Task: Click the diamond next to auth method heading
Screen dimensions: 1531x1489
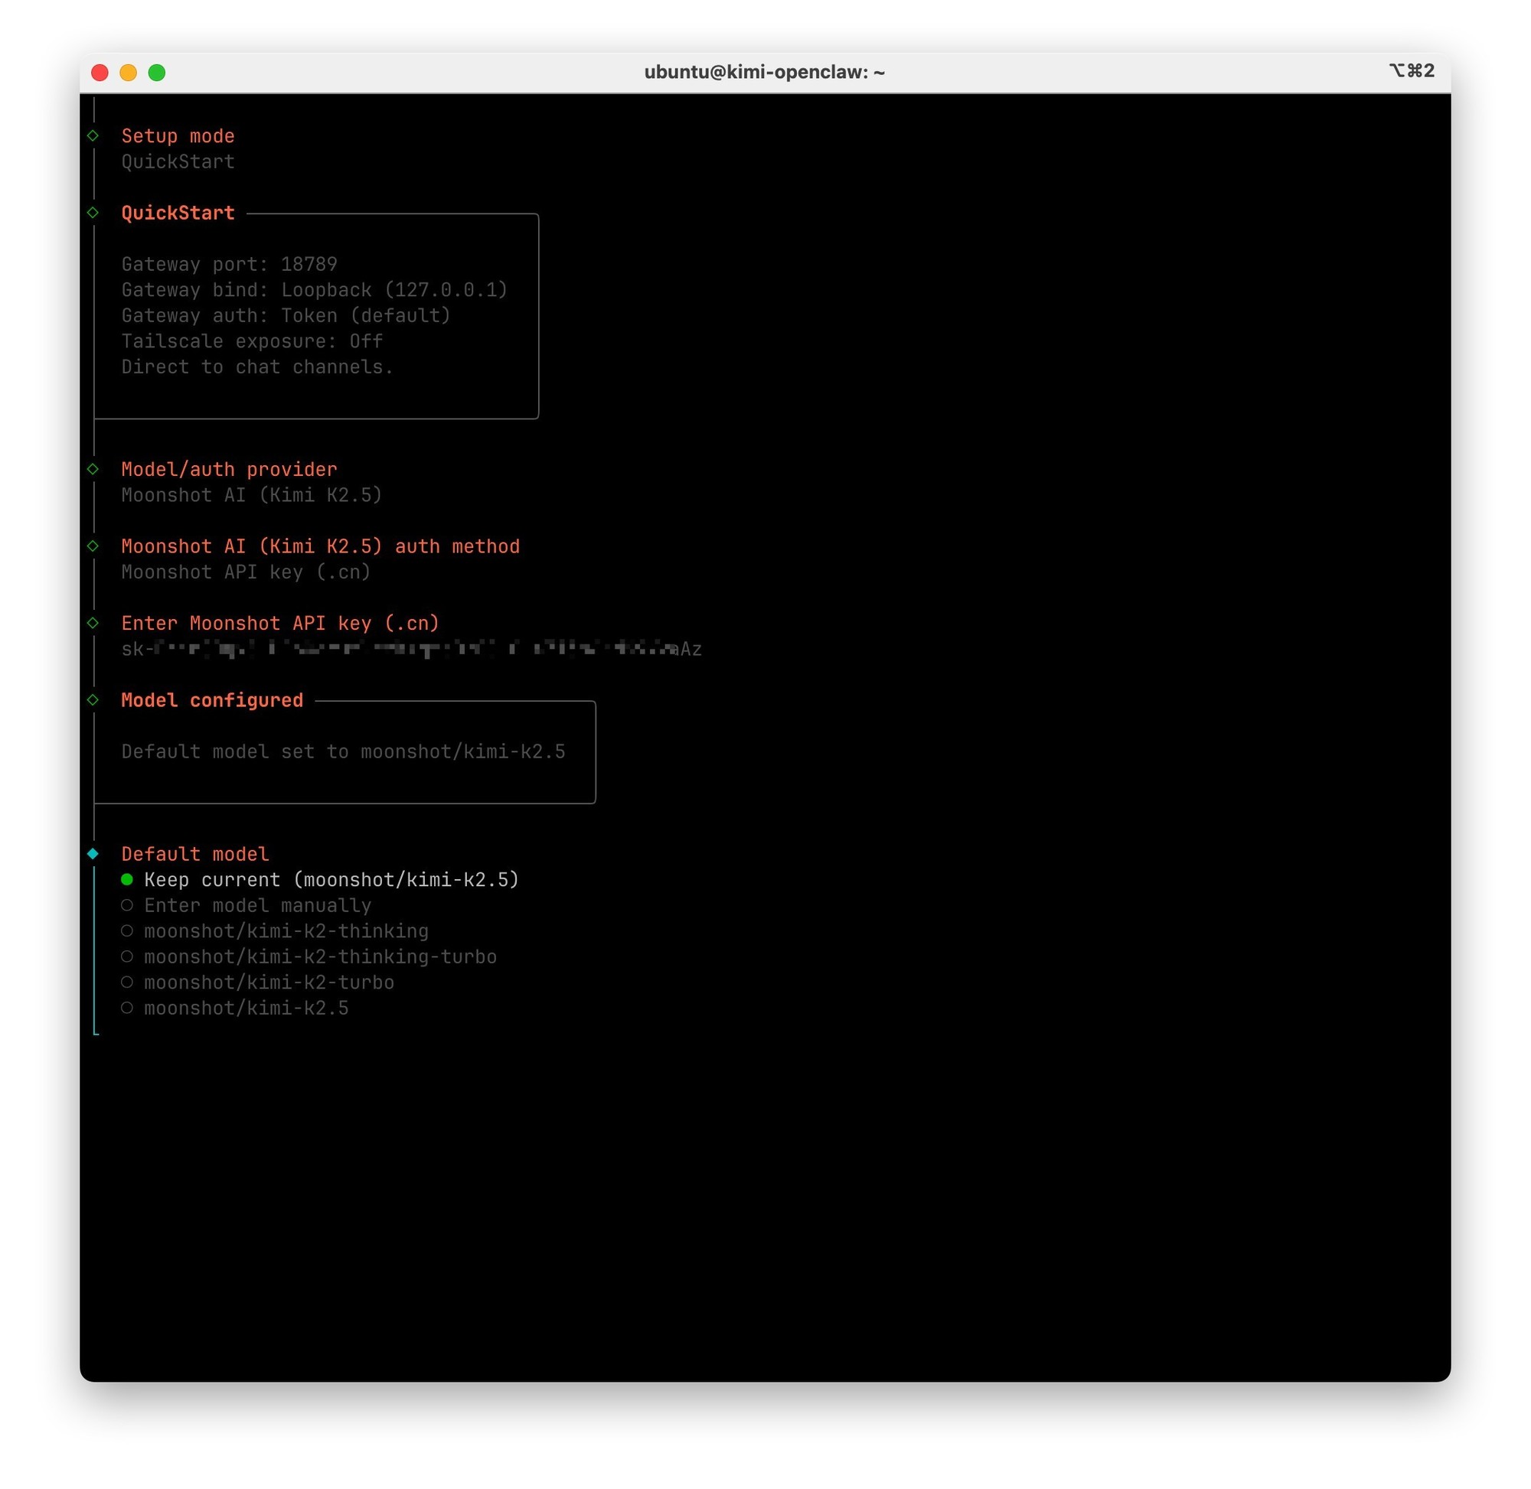Action: click(x=93, y=546)
